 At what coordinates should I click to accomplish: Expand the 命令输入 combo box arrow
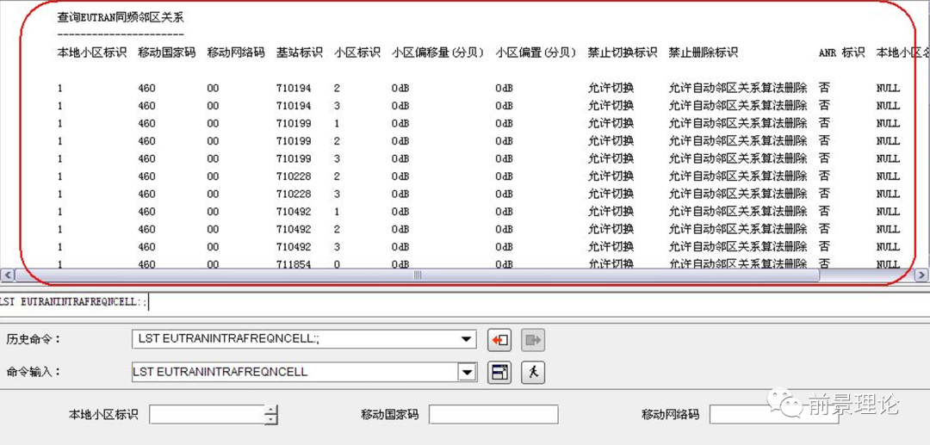coord(467,373)
